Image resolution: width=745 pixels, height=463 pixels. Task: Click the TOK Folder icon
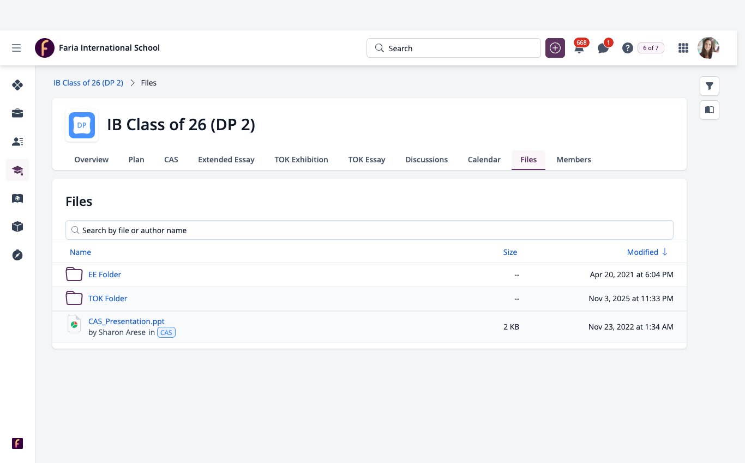pyautogui.click(x=74, y=298)
